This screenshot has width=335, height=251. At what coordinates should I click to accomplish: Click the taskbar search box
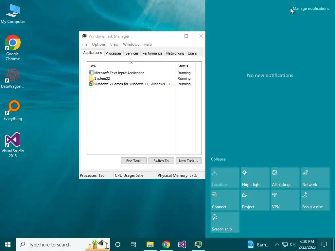pyautogui.click(x=63, y=244)
